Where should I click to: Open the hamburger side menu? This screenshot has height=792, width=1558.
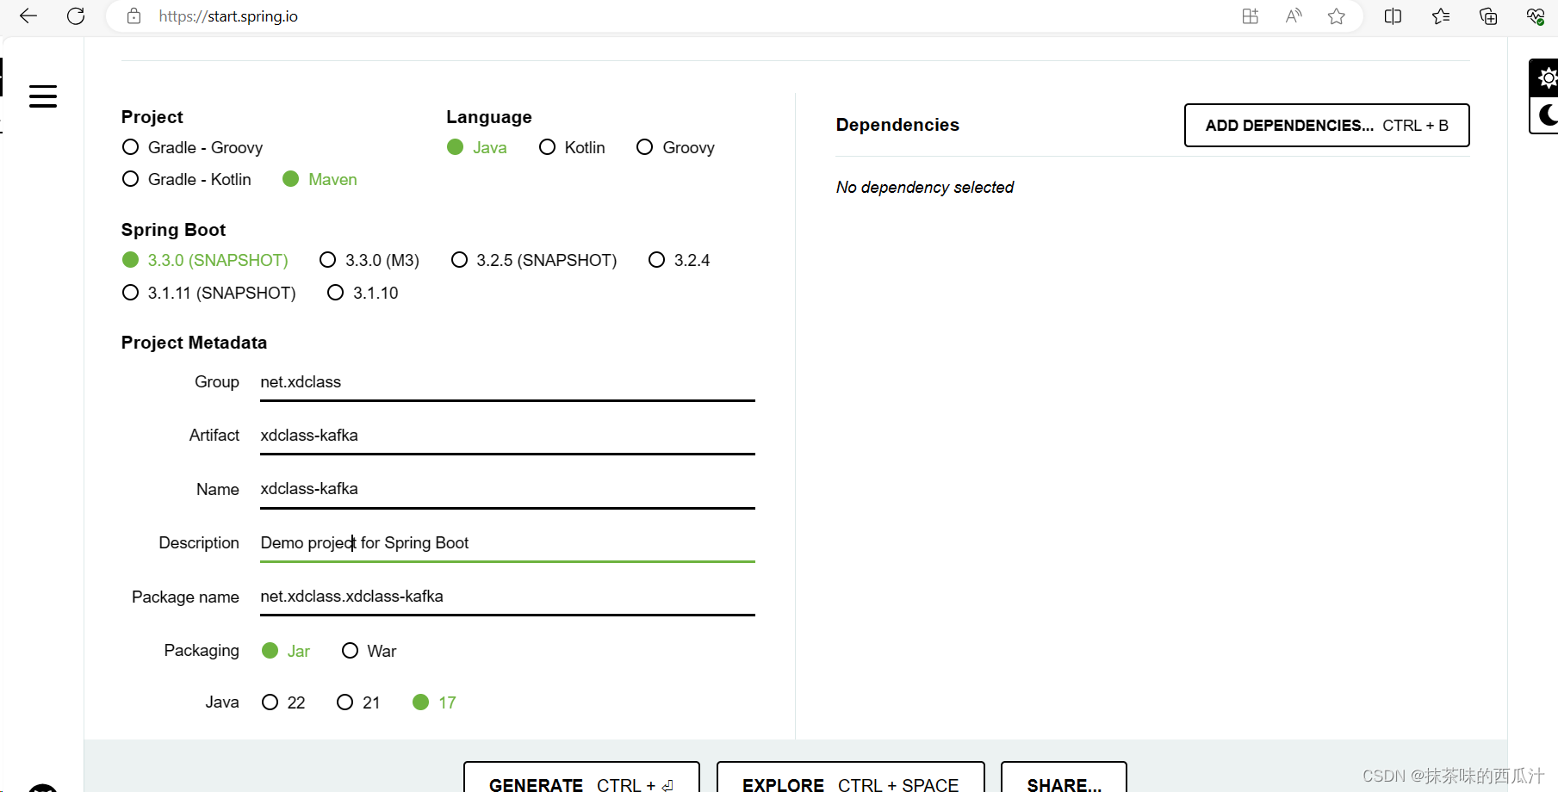pyautogui.click(x=43, y=96)
